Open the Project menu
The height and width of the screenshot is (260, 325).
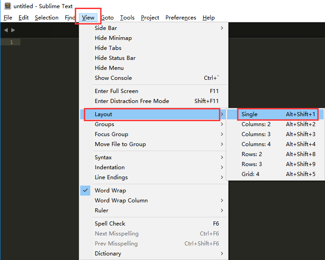point(150,18)
